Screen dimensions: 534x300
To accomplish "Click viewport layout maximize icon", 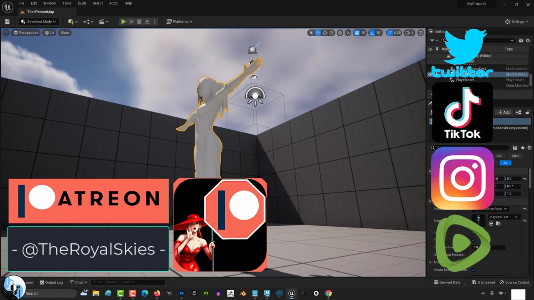I will point(420,33).
